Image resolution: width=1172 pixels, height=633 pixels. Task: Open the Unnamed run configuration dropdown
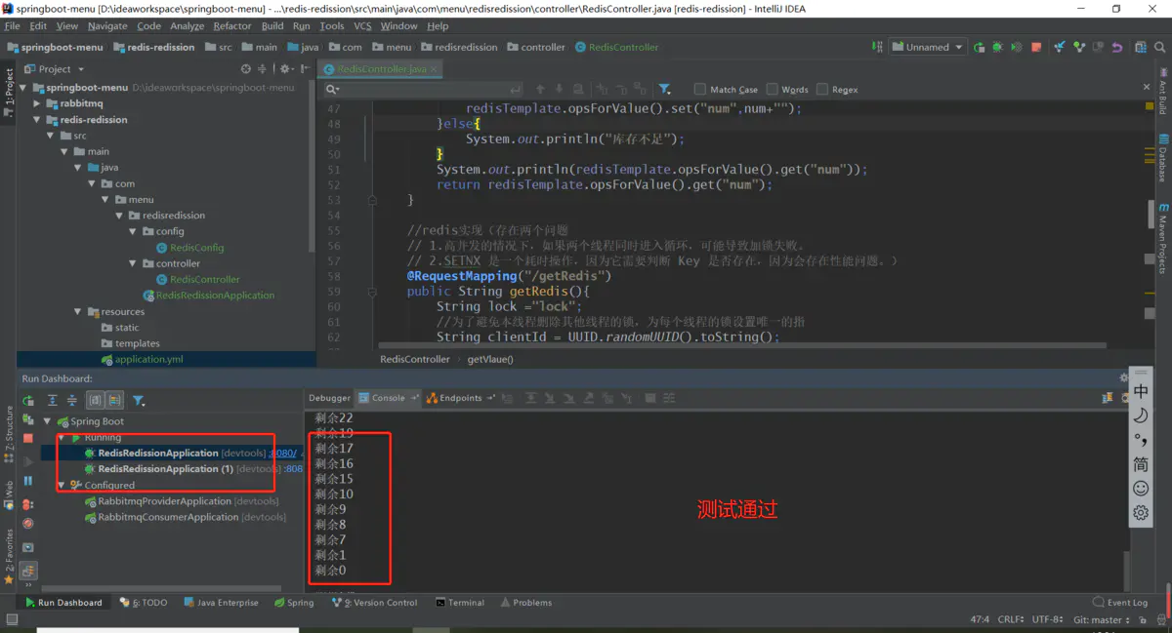(x=928, y=47)
